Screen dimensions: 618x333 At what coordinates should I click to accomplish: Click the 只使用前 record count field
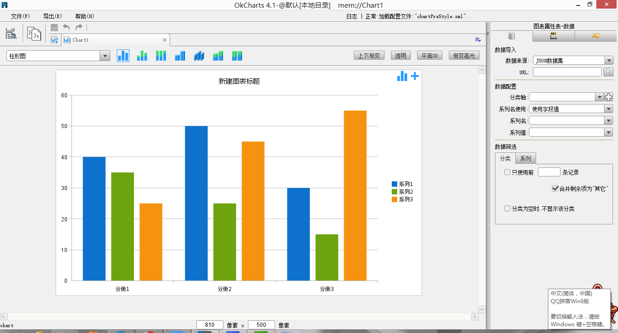(549, 172)
